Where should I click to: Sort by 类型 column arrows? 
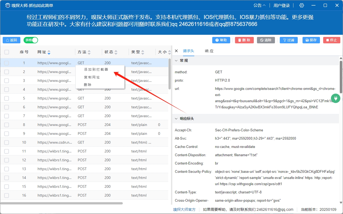[143, 52]
